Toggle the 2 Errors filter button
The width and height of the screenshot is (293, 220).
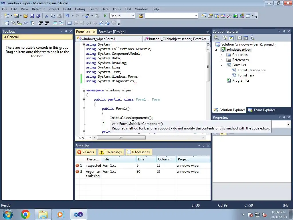pyautogui.click(x=86, y=152)
